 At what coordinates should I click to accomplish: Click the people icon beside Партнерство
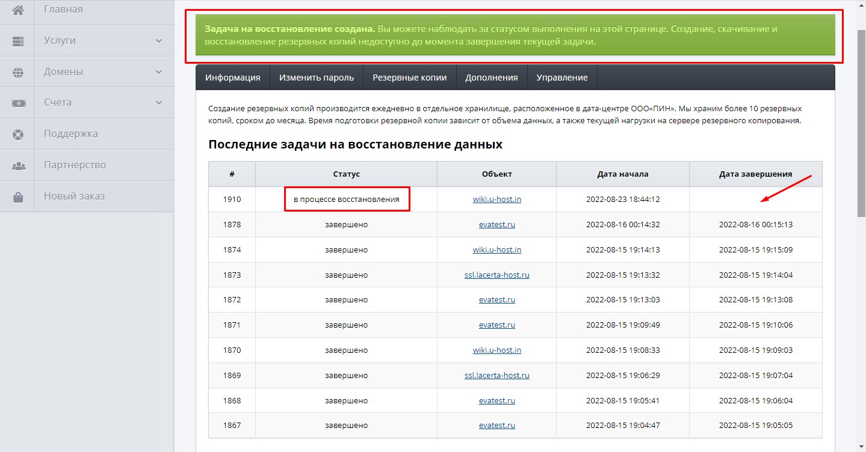click(x=18, y=165)
